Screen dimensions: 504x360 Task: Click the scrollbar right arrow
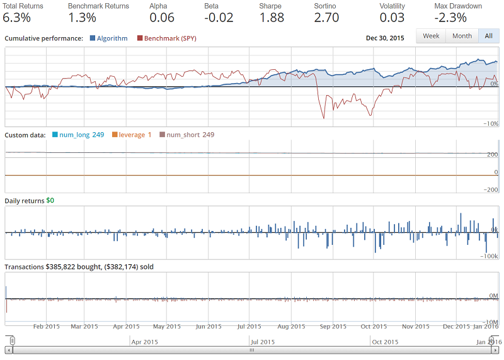tap(495, 350)
